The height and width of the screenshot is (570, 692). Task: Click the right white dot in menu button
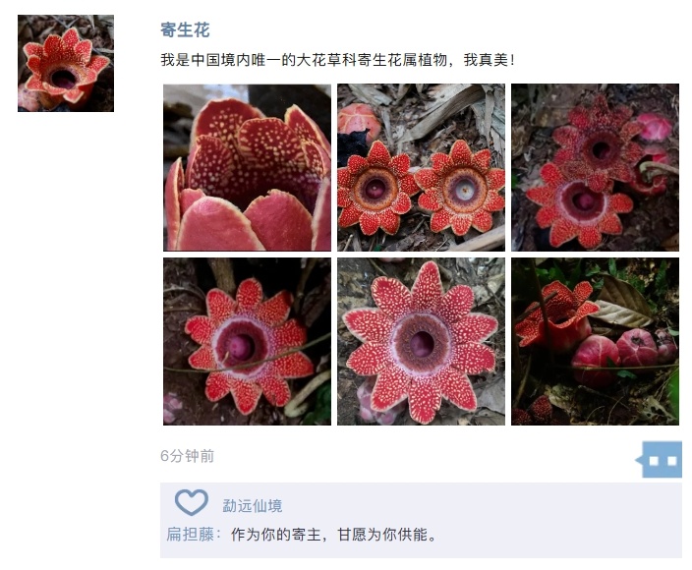671,461
